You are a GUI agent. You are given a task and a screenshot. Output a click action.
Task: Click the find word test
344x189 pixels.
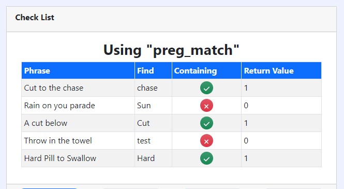pos(144,141)
